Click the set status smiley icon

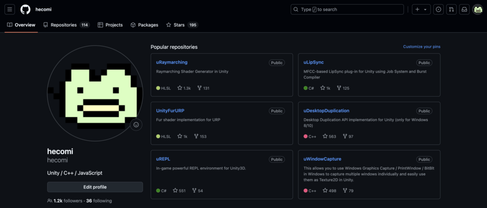pyautogui.click(x=136, y=125)
